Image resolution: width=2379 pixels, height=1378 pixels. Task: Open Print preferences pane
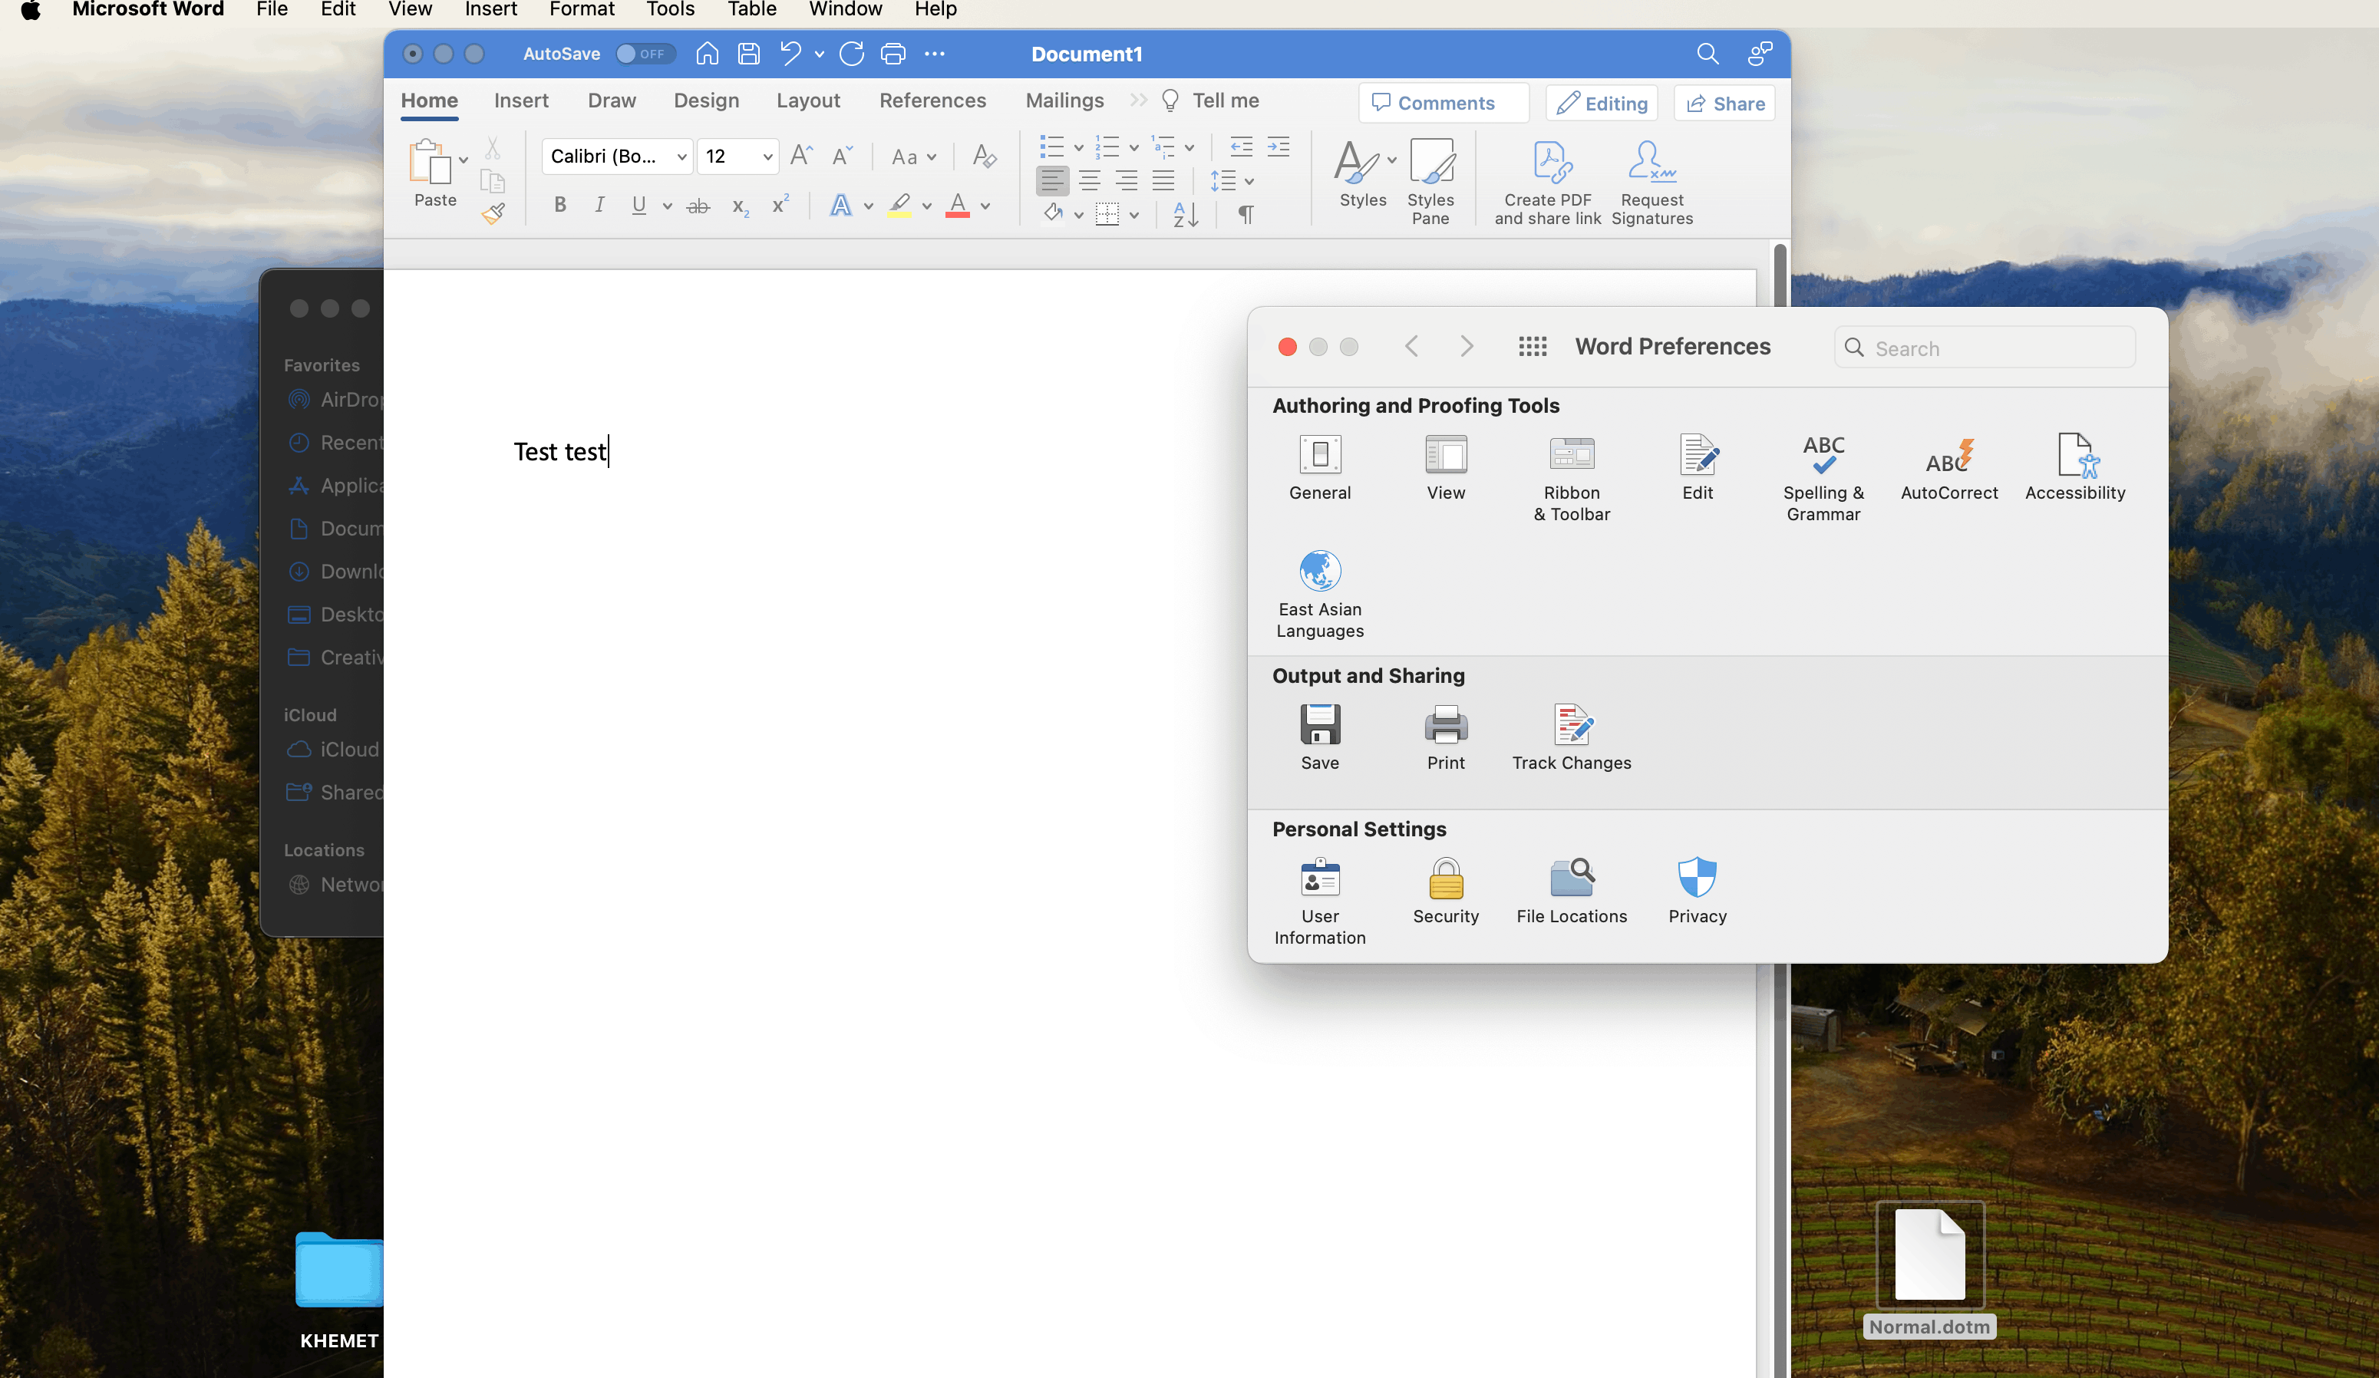[x=1445, y=737]
